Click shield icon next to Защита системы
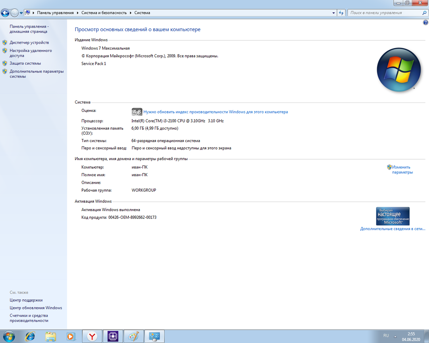The width and height of the screenshot is (429, 343). (5, 63)
